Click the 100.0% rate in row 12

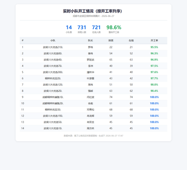pyautogui.click(x=154, y=116)
